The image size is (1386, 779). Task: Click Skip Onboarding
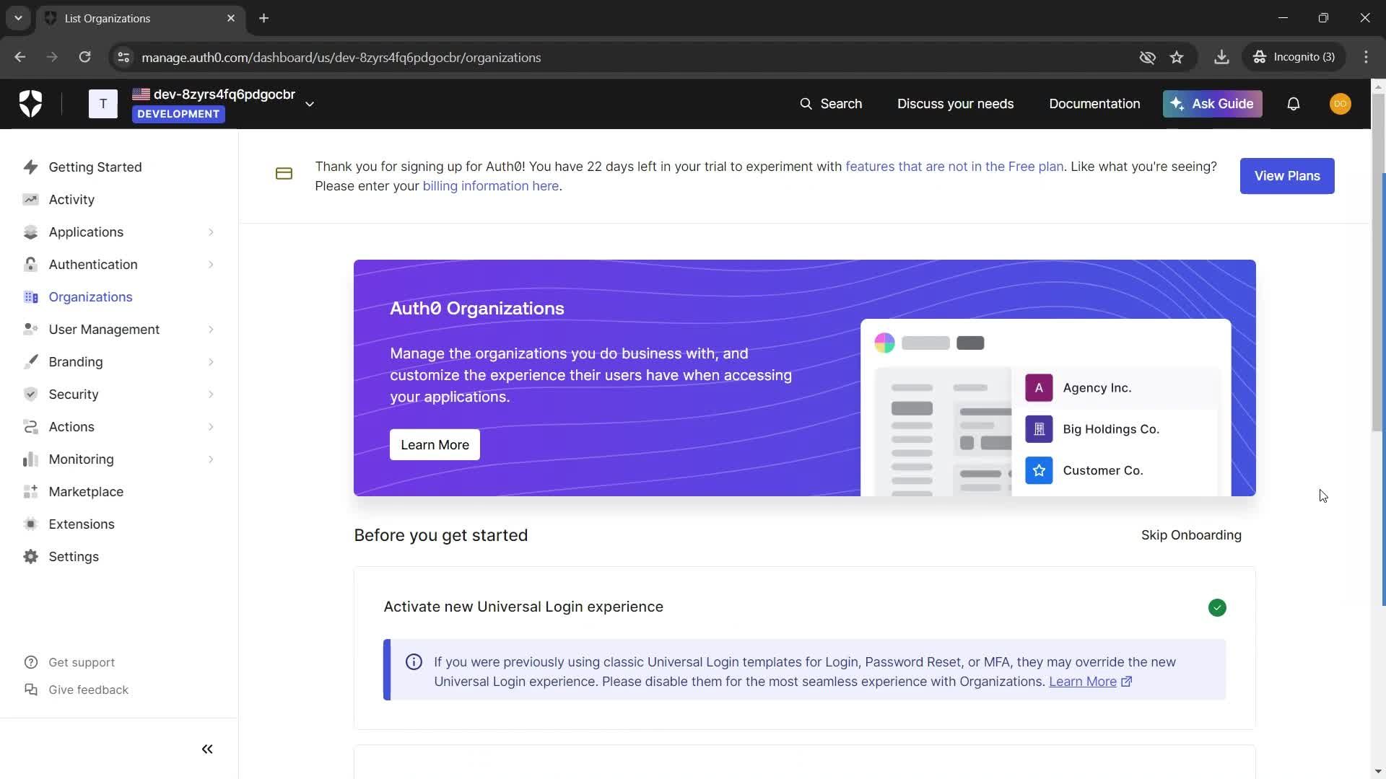(x=1191, y=535)
